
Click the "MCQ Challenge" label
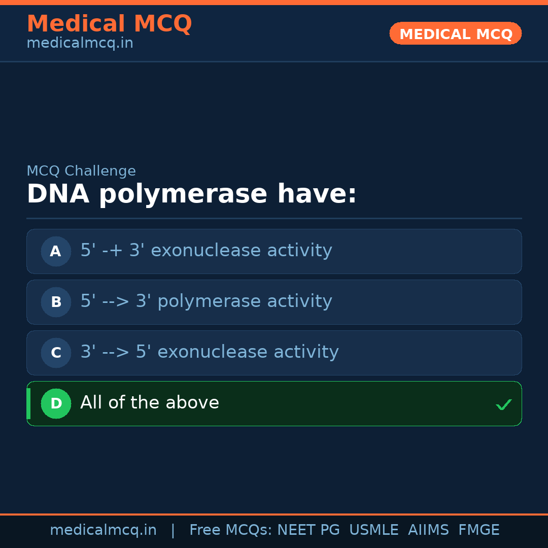click(x=81, y=171)
